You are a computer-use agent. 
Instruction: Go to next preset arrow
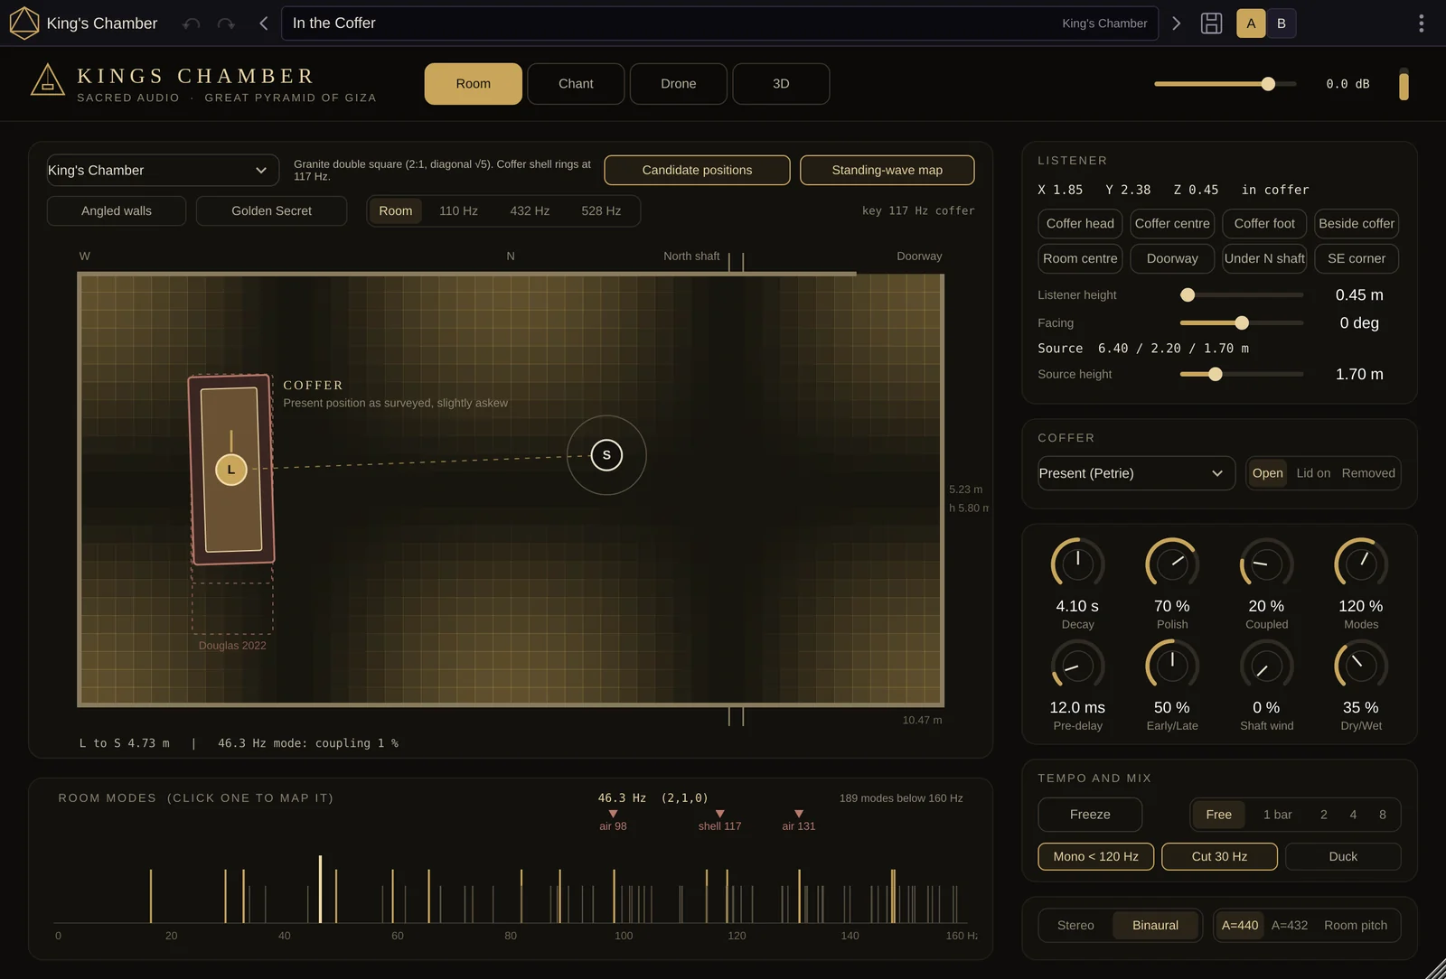tap(1176, 23)
